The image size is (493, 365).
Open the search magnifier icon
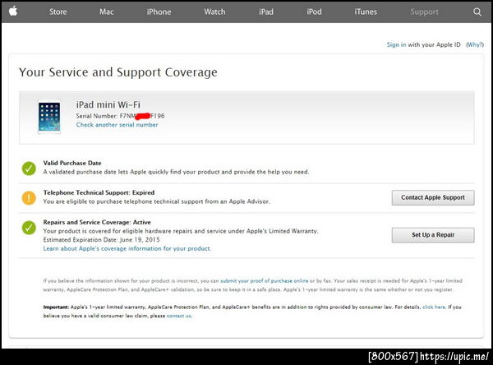point(477,12)
